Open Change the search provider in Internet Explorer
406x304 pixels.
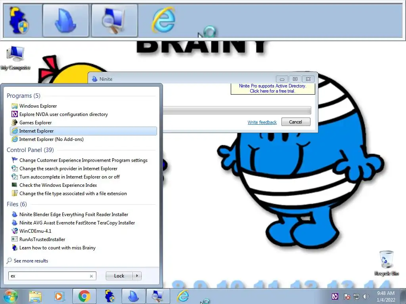pos(83,169)
